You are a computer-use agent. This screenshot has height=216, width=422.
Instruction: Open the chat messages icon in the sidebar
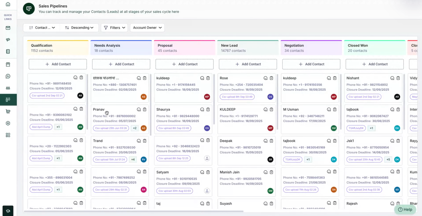(x=8, y=76)
